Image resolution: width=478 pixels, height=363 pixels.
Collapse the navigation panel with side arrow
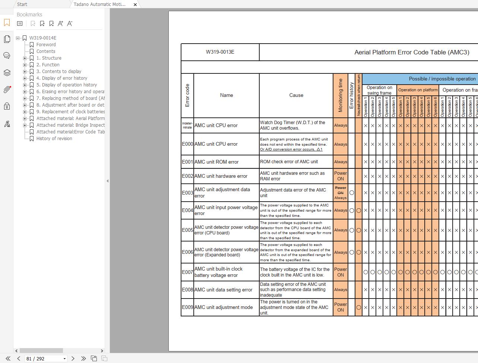107,181
